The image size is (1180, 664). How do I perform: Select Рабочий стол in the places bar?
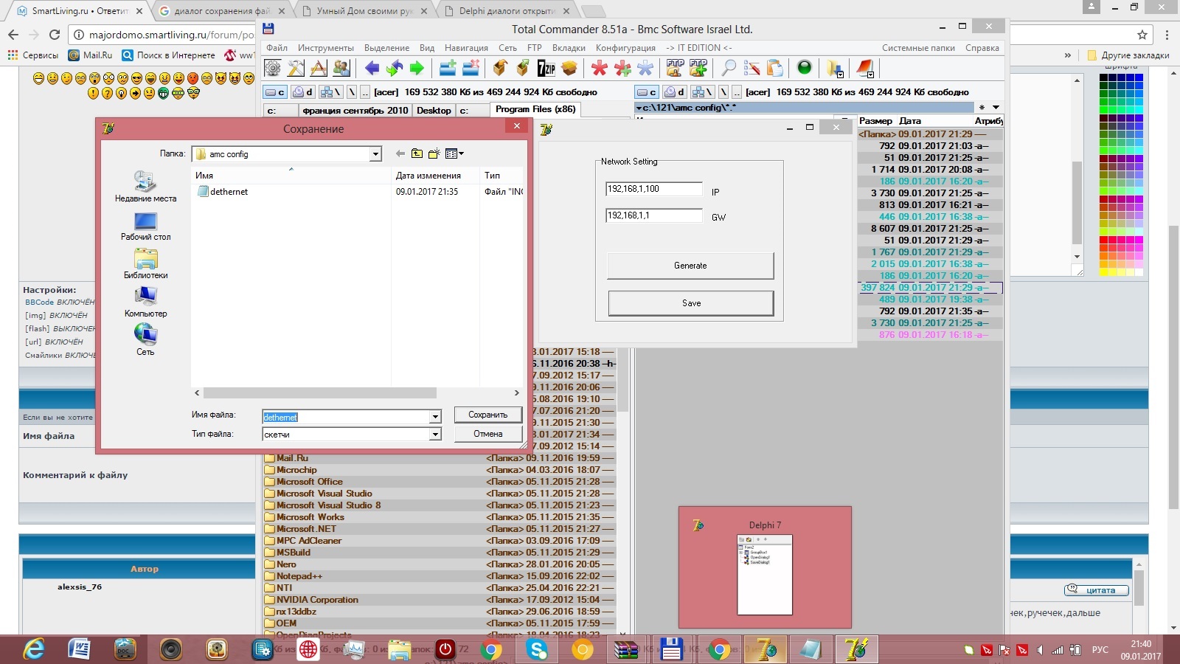(145, 226)
